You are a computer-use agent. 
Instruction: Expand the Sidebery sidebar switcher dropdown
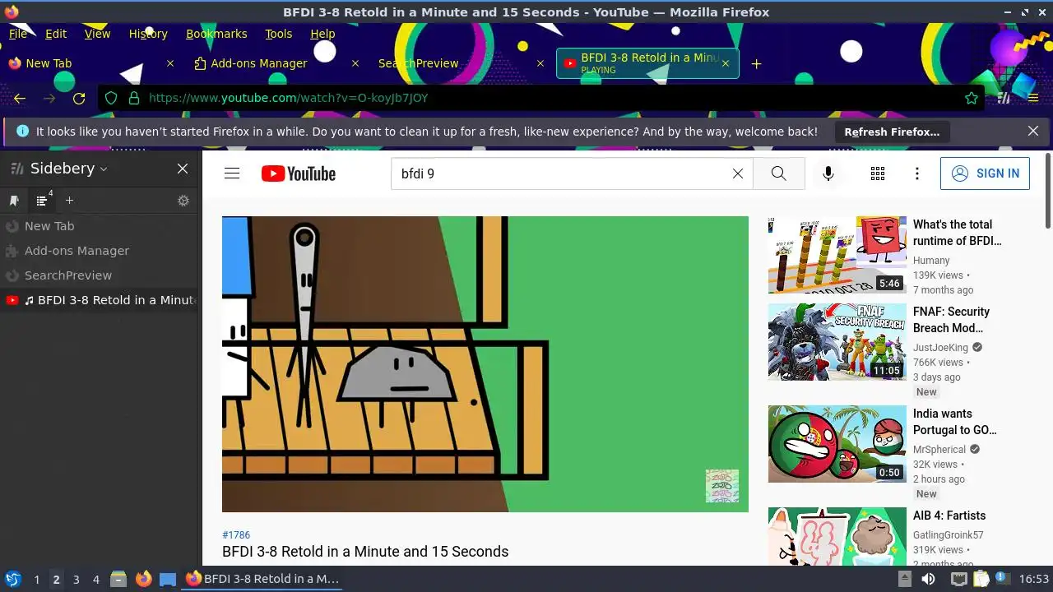pos(104,169)
